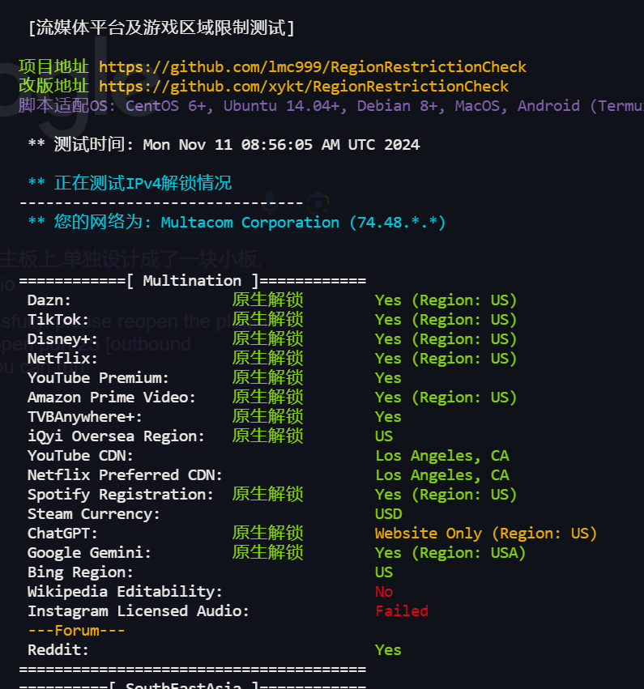The height and width of the screenshot is (689, 644).
Task: Click 原生解锁 in the TikTok row
Action: 267,319
